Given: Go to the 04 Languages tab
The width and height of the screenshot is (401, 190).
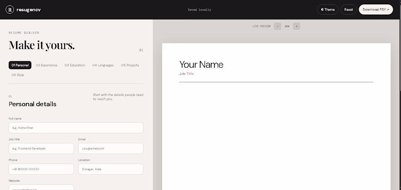Looking at the screenshot, I should [103, 65].
